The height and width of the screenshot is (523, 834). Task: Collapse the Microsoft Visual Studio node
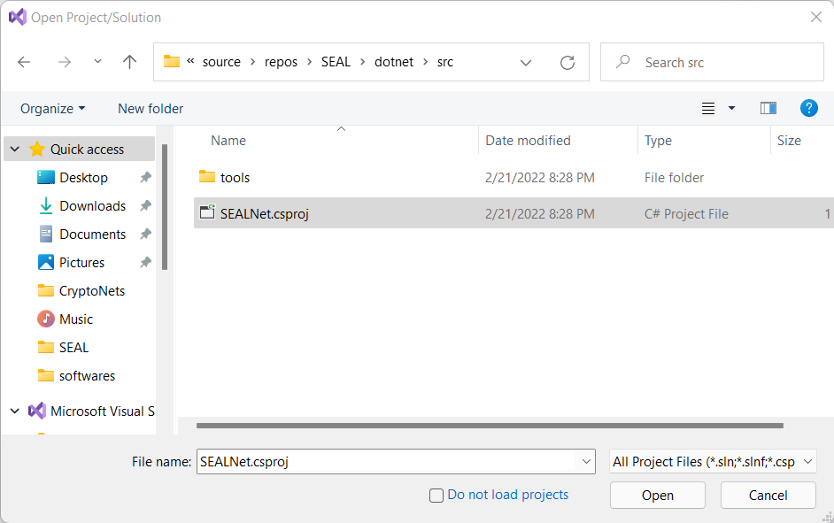tap(15, 411)
